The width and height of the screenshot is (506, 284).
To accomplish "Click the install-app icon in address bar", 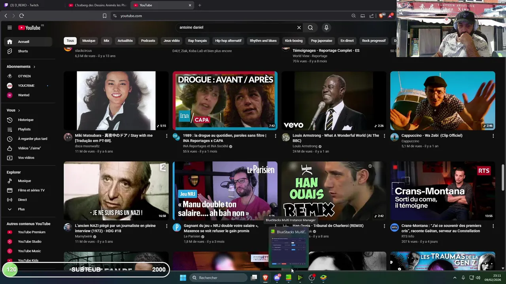I will 363,16.
